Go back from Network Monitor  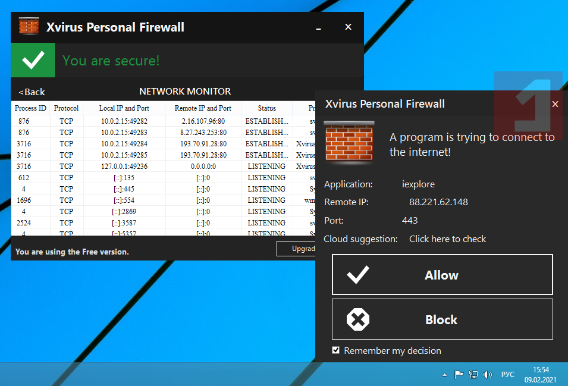pos(32,92)
